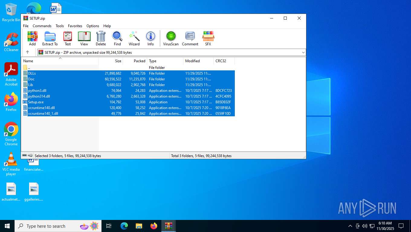Click the size value 60,556,522
Viewport: 411px width, 232px height.
[x=113, y=79]
